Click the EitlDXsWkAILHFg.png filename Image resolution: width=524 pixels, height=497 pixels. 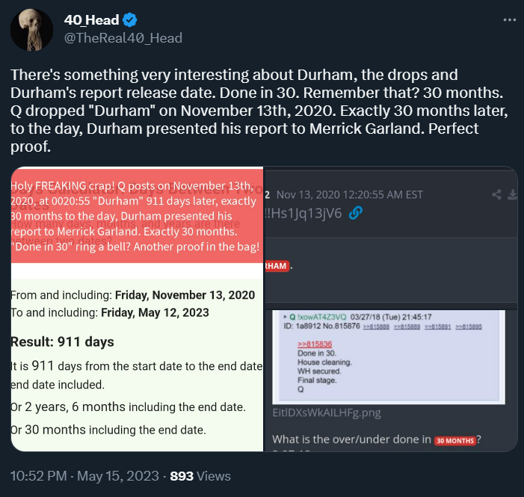tap(327, 412)
